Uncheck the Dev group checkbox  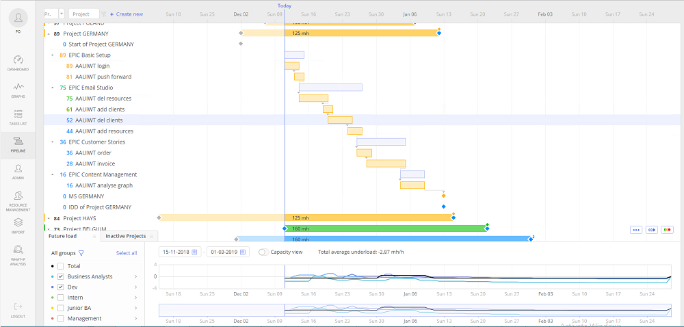point(61,287)
